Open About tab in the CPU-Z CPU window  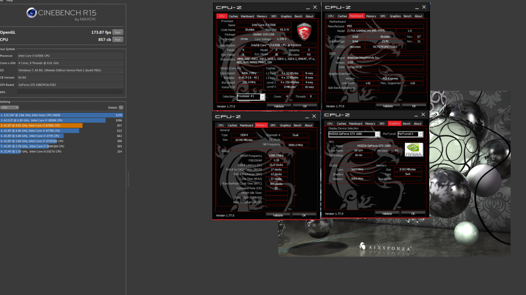tap(309, 17)
